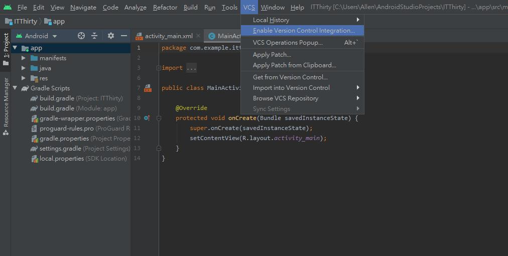
Task: Click ITThirty breadcrumb in navigation bar
Action: [21, 22]
